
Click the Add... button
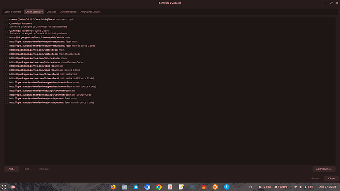[x=12, y=169]
